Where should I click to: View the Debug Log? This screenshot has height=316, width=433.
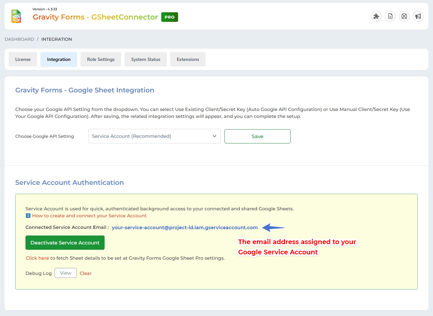click(66, 273)
